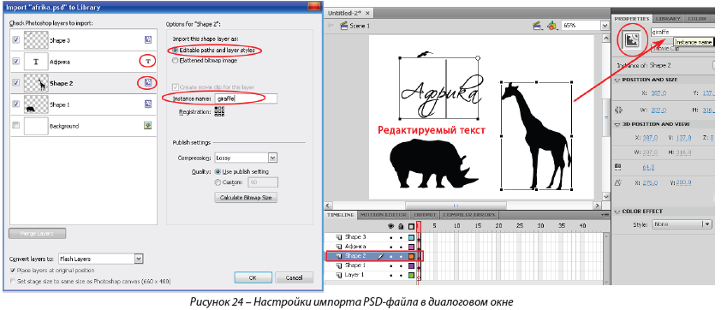Click Cancel in the import dialog
The width and height of the screenshot is (721, 310).
pyautogui.click(x=294, y=277)
